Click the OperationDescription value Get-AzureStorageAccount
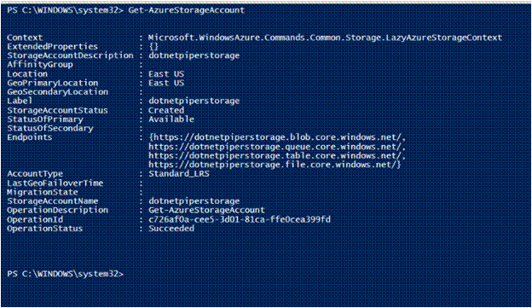 pos(206,210)
